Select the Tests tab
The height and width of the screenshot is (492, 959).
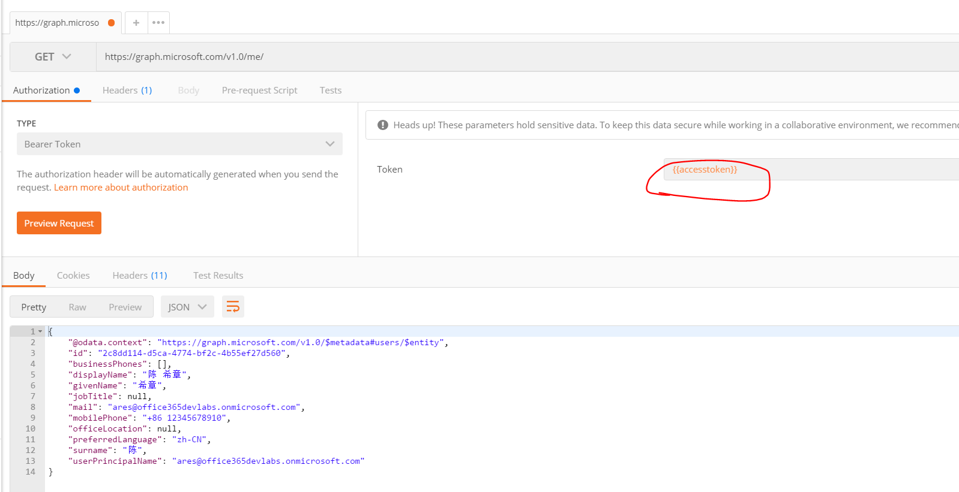pyautogui.click(x=330, y=90)
